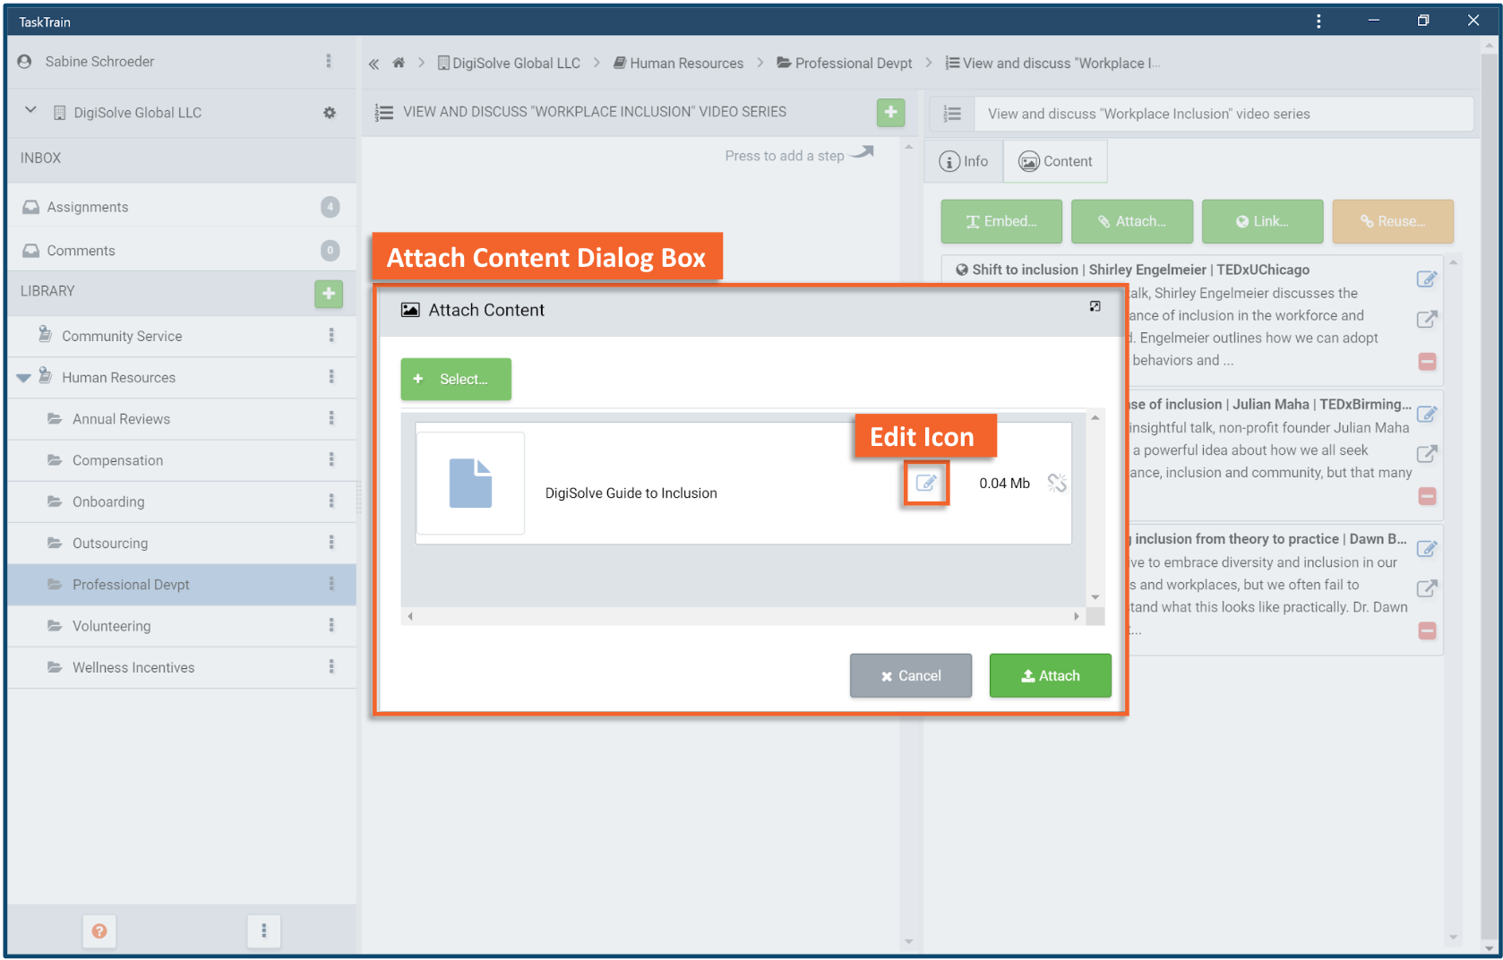Image resolution: width=1503 pixels, height=960 pixels.
Task: Navigate to DigiSolve Global LLC breadcrumb
Action: (509, 64)
